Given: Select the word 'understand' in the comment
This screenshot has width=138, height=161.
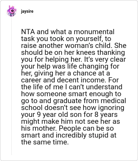Looking at the screenshot, I should click(x=104, y=87).
